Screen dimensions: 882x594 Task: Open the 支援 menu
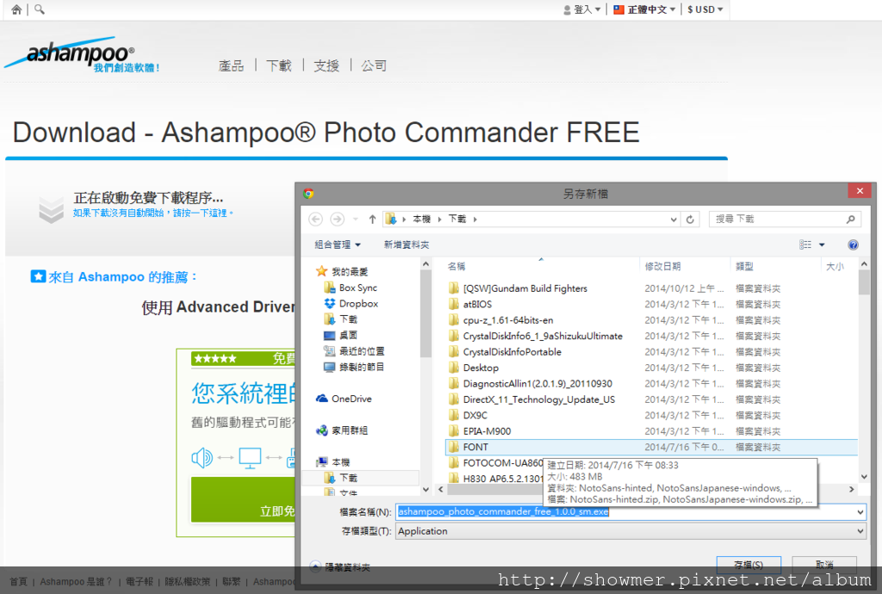[326, 65]
